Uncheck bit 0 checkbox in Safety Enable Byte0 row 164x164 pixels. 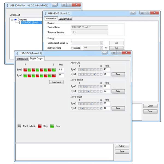click(x=101, y=87)
